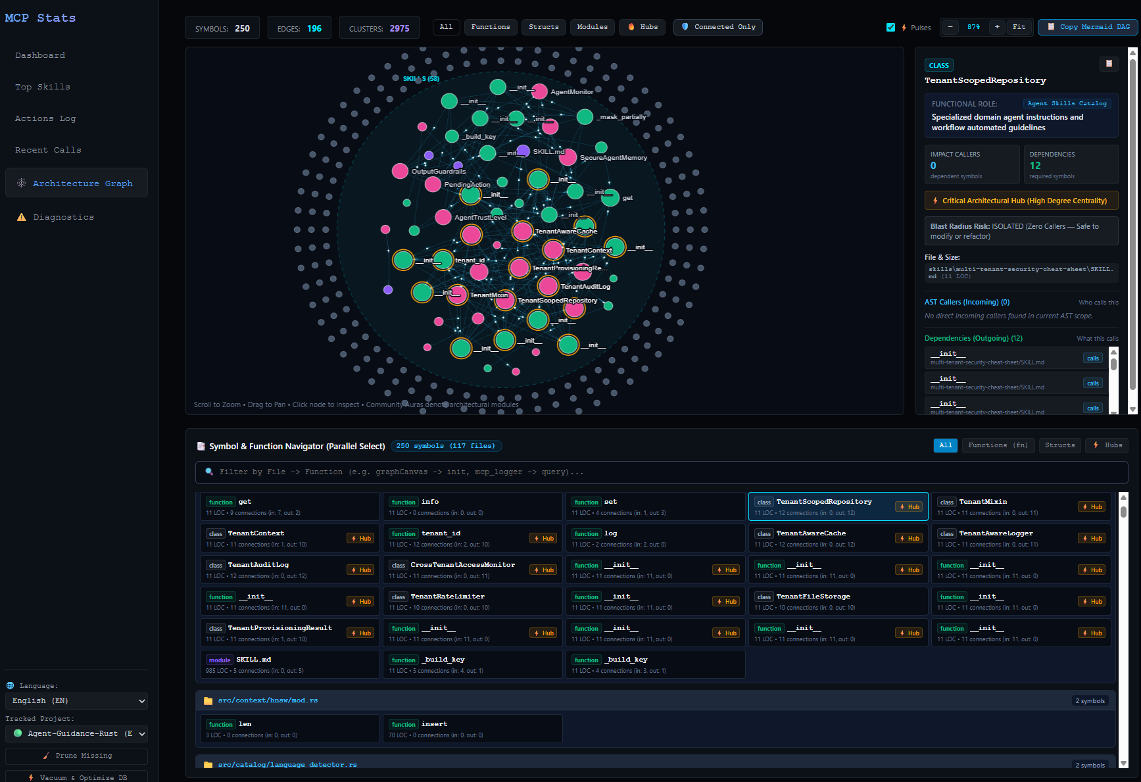The image size is (1141, 782).
Task: Click the Hub badge on the TenantAwareLogger card
Action: tap(1092, 538)
